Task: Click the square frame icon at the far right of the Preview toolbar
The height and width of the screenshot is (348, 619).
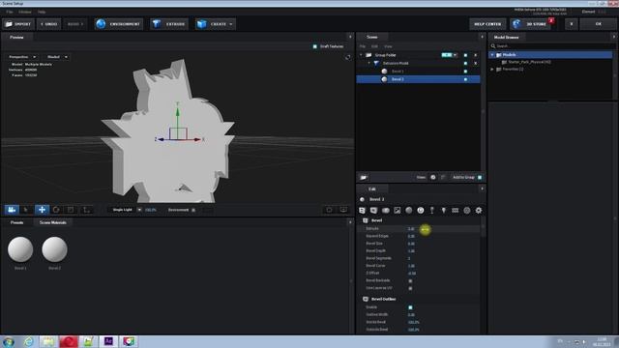Action: tap(329, 210)
